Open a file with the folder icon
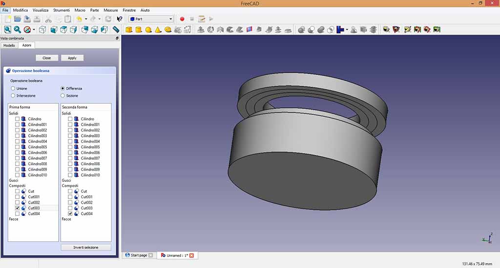 (17, 19)
